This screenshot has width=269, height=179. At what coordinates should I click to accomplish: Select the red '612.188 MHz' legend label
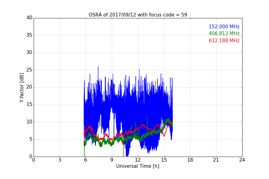(x=224, y=41)
